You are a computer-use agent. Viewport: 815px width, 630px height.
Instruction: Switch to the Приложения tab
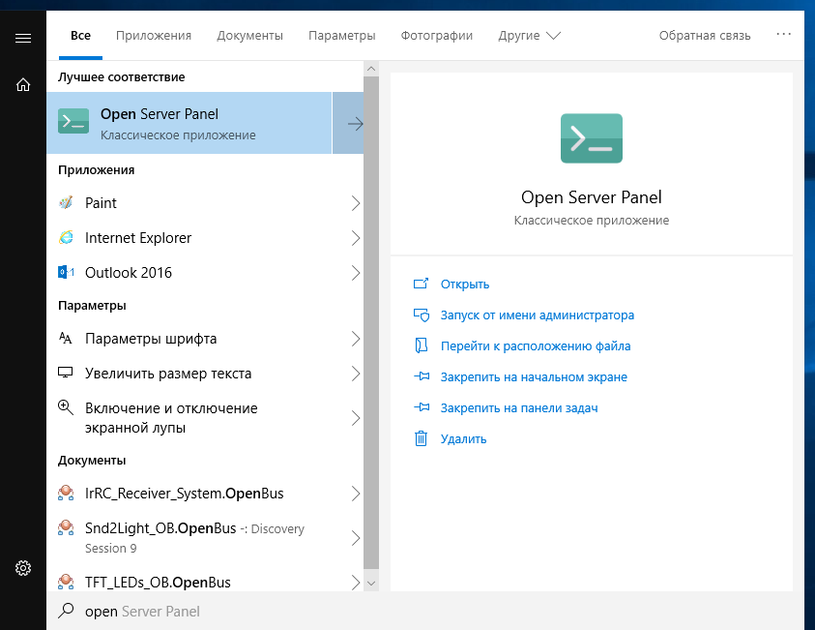tap(154, 36)
